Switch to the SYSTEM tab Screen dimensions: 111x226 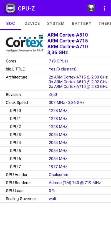[x=56, y=23]
